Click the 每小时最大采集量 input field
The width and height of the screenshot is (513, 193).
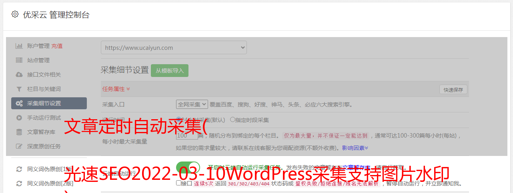click(x=187, y=136)
